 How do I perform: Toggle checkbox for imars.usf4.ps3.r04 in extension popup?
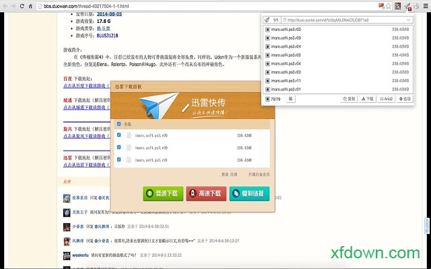[267, 64]
